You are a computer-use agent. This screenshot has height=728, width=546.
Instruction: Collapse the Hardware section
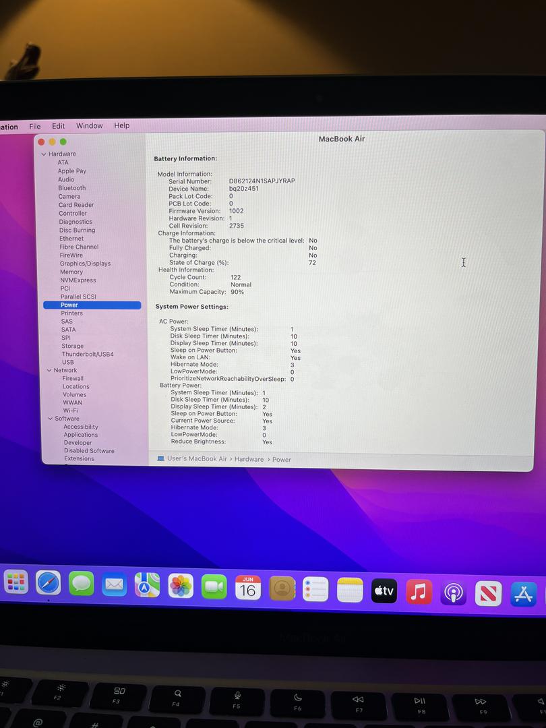tap(44, 154)
